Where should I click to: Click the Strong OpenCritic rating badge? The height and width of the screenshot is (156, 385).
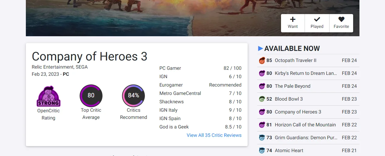pos(48,96)
